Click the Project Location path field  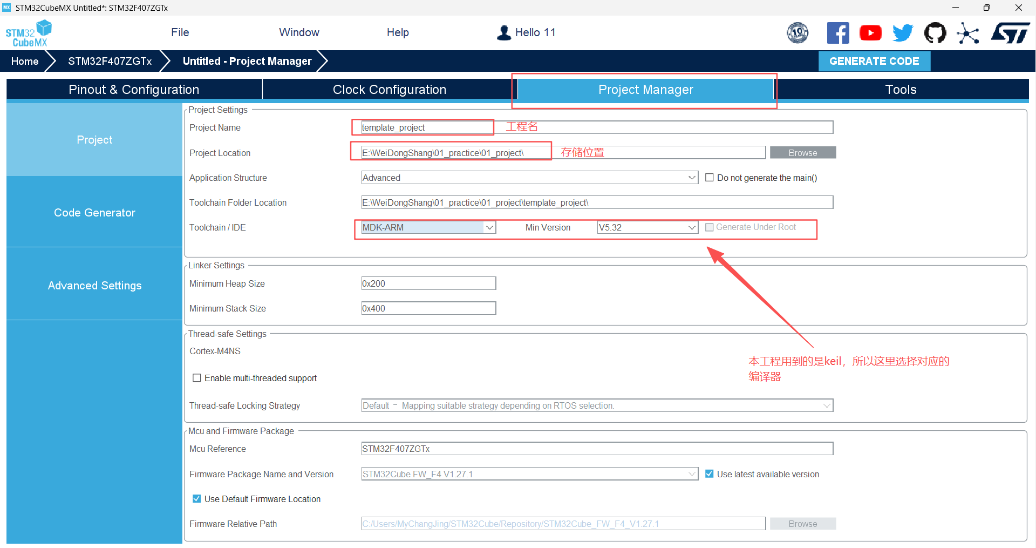563,153
